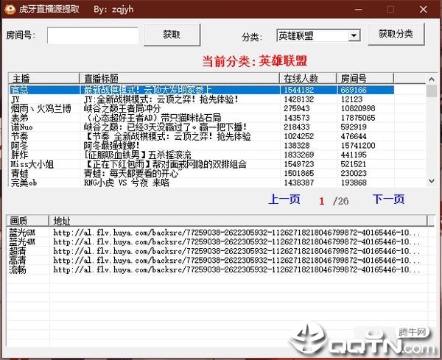Sort by the 主播 column header
442x360 pixels.
(x=43, y=78)
